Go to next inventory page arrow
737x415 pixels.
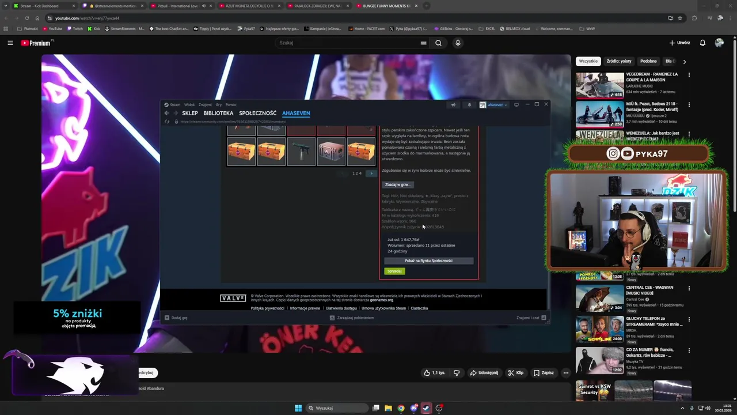371,173
